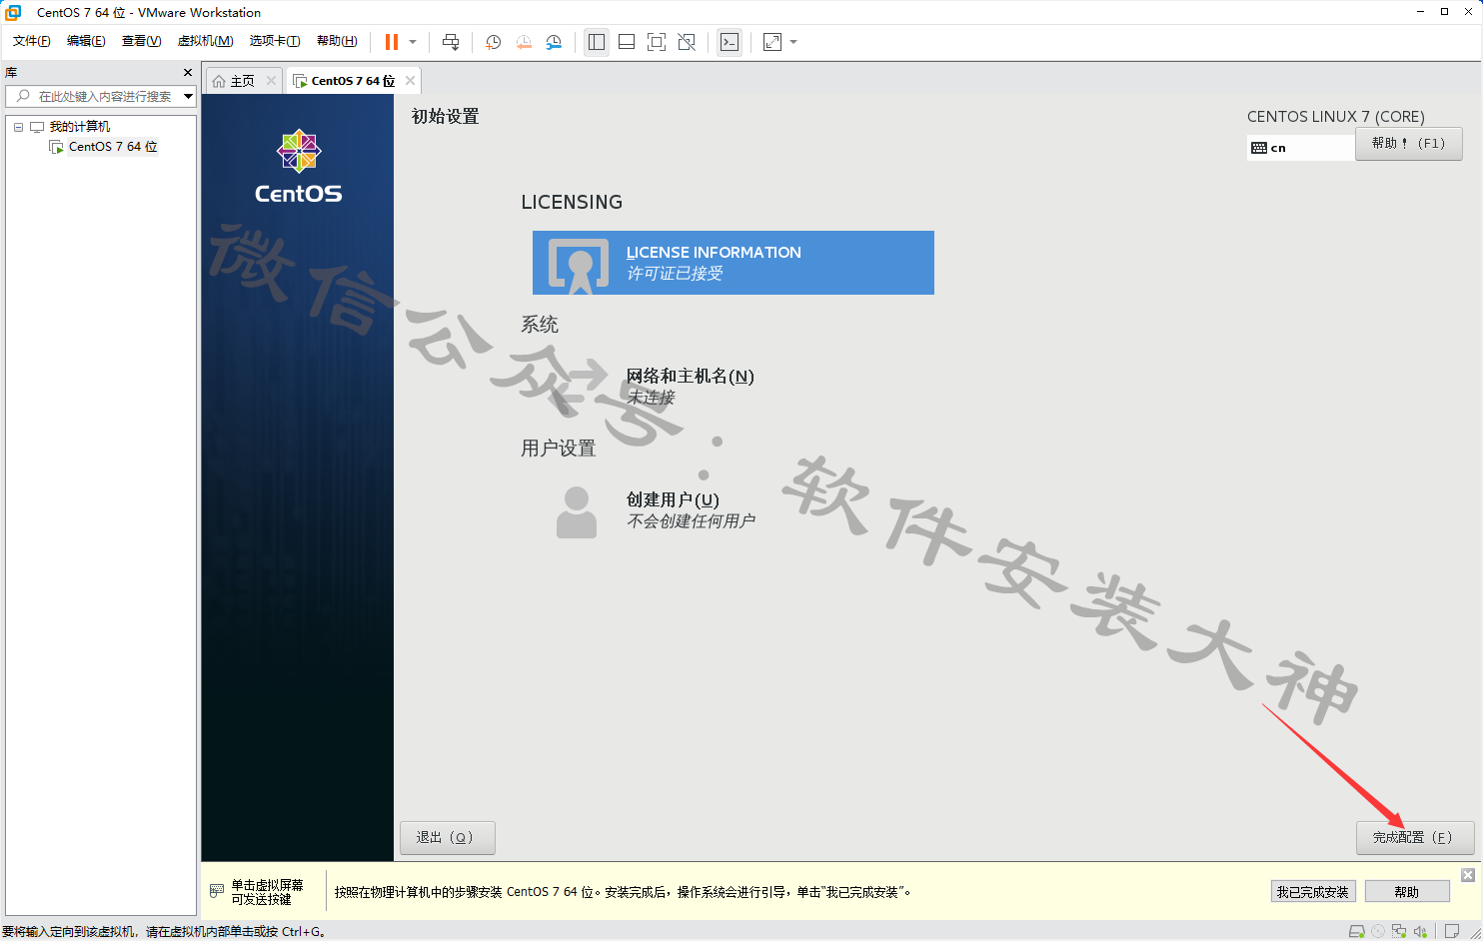Click the user silhouette icon
Image resolution: width=1483 pixels, height=941 pixels.
(577, 512)
